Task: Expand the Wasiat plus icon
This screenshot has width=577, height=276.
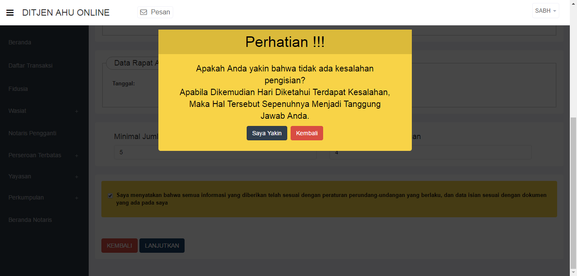Action: tap(76, 111)
